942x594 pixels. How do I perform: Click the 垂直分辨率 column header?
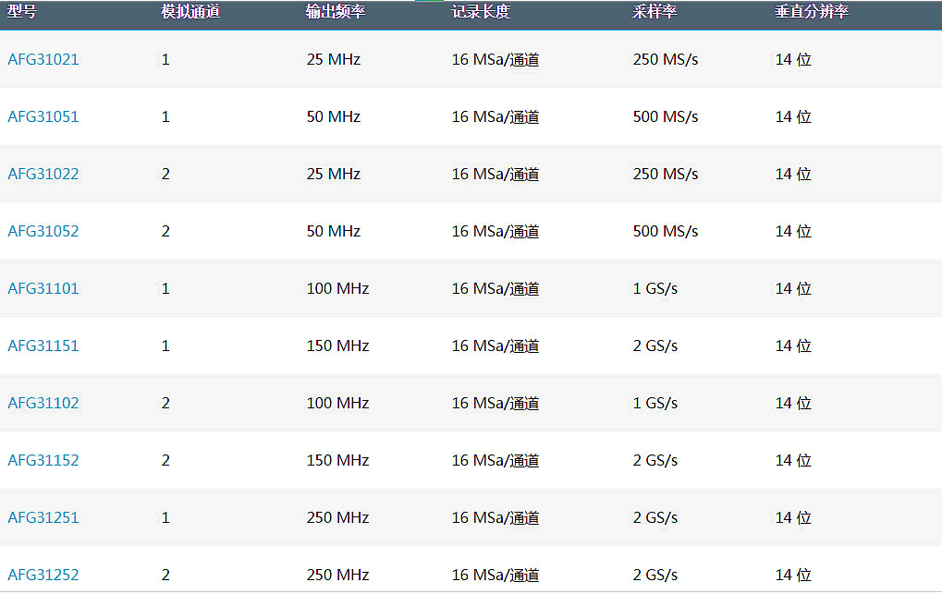[812, 13]
